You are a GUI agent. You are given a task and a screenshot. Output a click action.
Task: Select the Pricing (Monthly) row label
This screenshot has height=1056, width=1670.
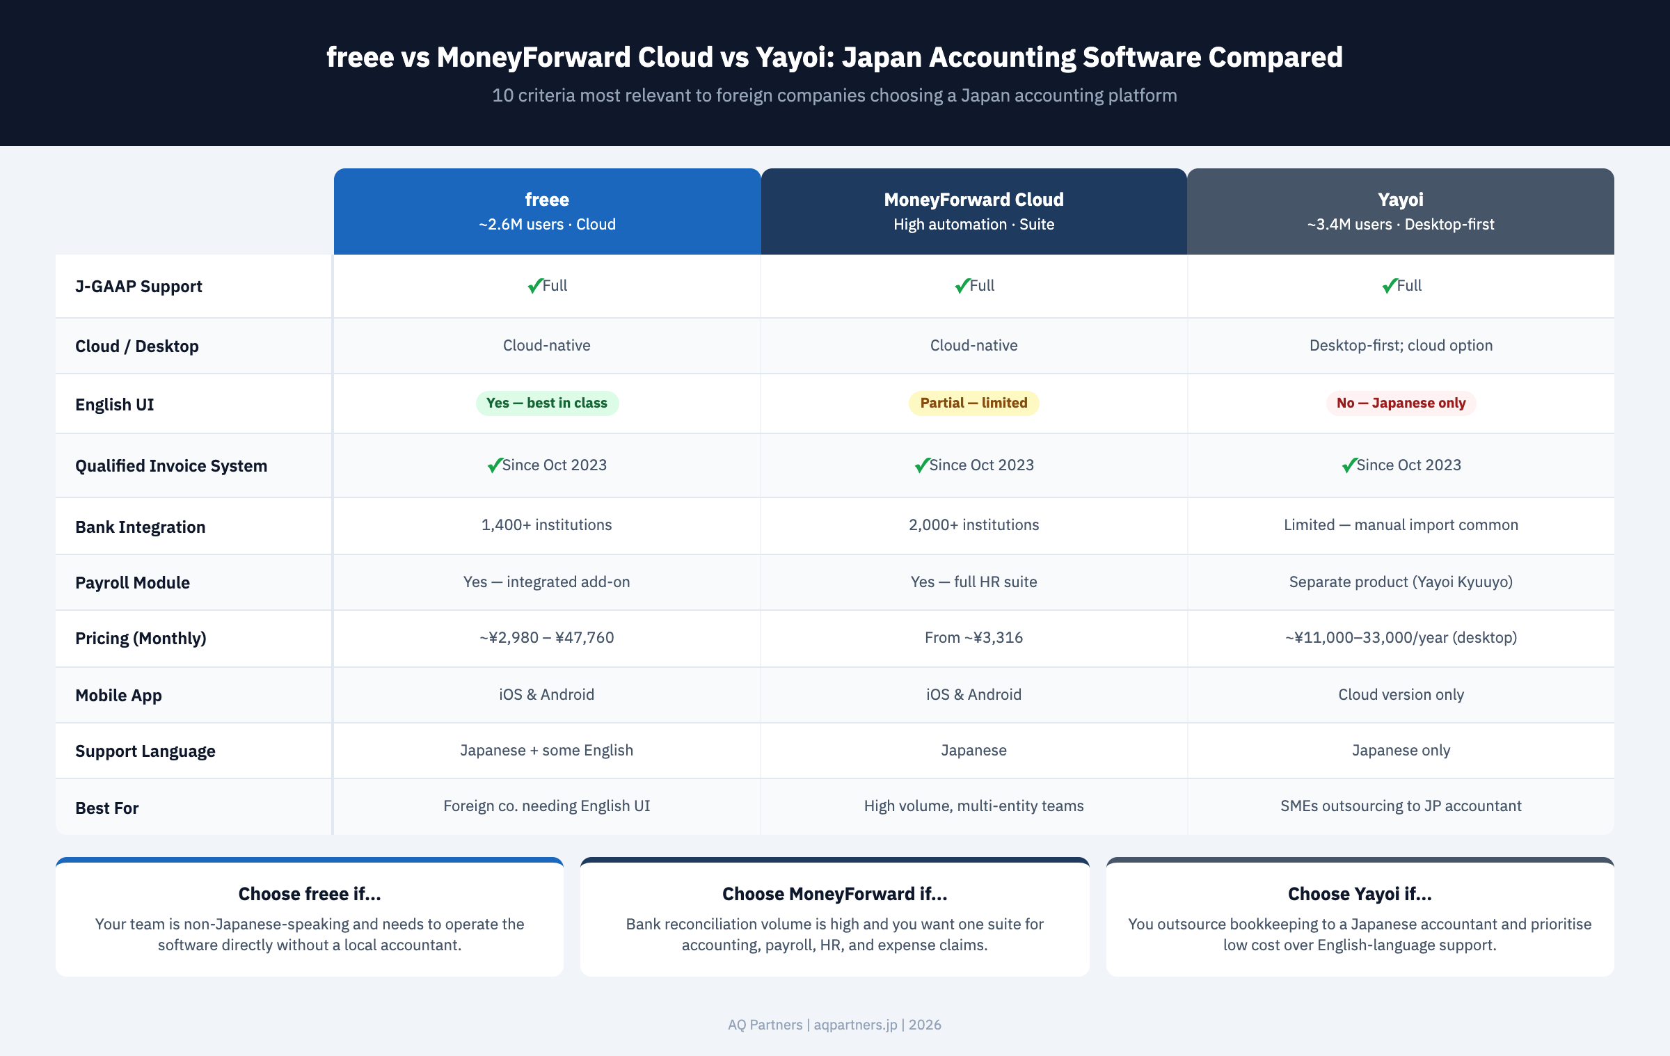pyautogui.click(x=141, y=638)
